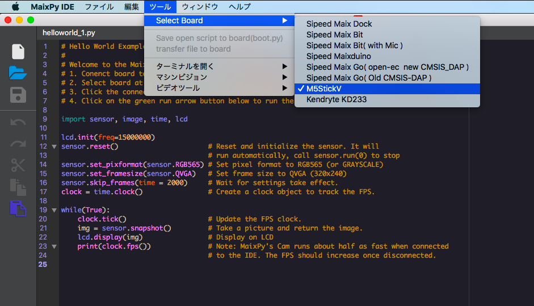
Task: Click the New File icon in sidebar
Action: click(x=18, y=52)
